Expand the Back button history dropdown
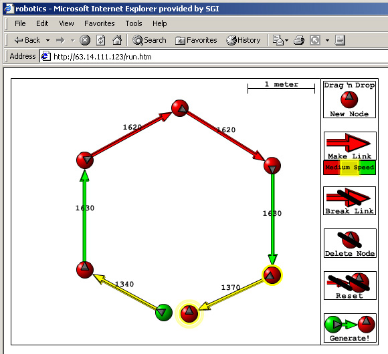 (47, 40)
